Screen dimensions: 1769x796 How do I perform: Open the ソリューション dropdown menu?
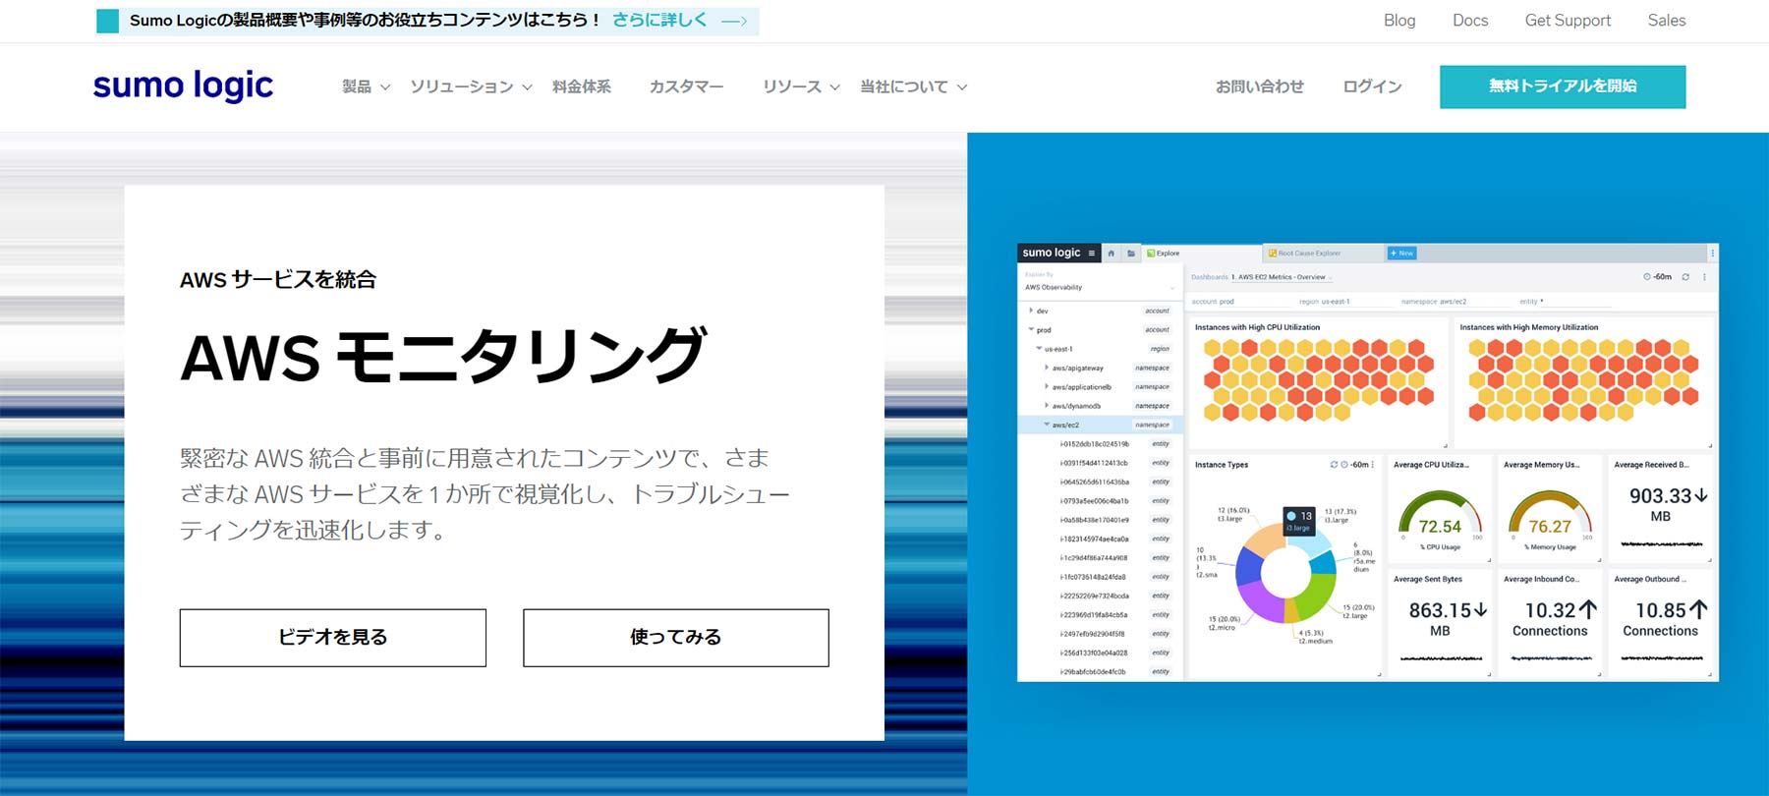[471, 86]
